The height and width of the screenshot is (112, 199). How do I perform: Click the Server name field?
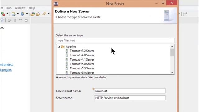[130, 98]
